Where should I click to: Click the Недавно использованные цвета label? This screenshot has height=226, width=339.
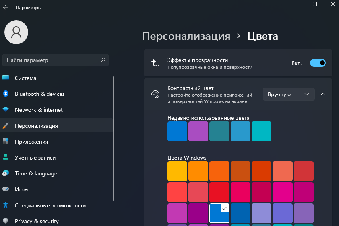coord(208,118)
